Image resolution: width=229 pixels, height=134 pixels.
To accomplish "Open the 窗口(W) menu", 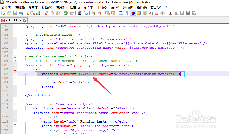I will [156, 8].
